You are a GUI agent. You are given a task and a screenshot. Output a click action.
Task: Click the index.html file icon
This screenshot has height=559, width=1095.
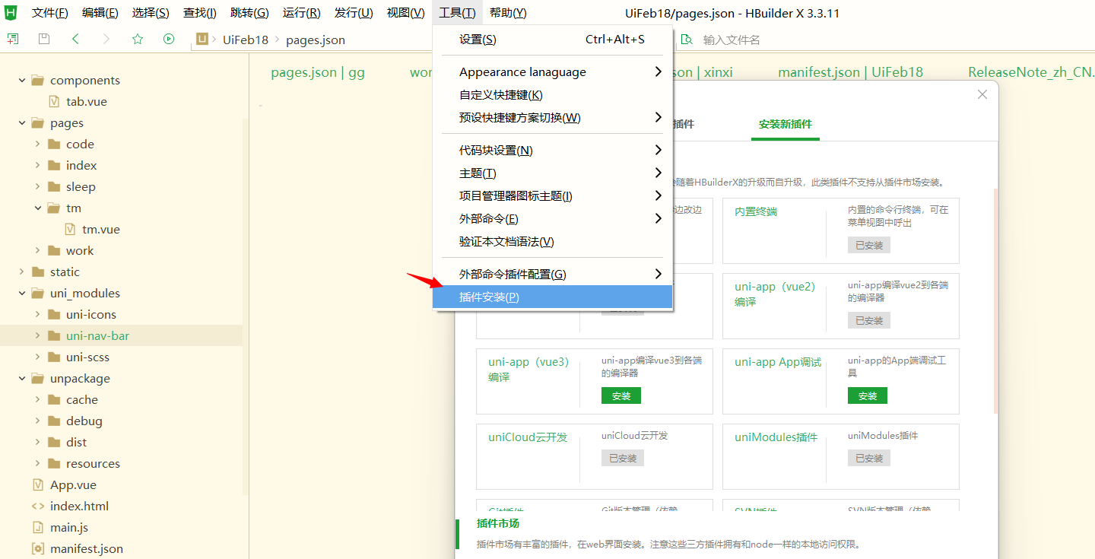[37, 506]
